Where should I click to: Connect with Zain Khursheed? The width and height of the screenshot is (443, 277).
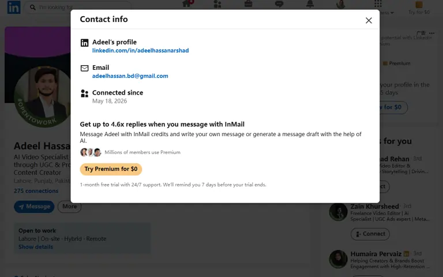point(370,234)
